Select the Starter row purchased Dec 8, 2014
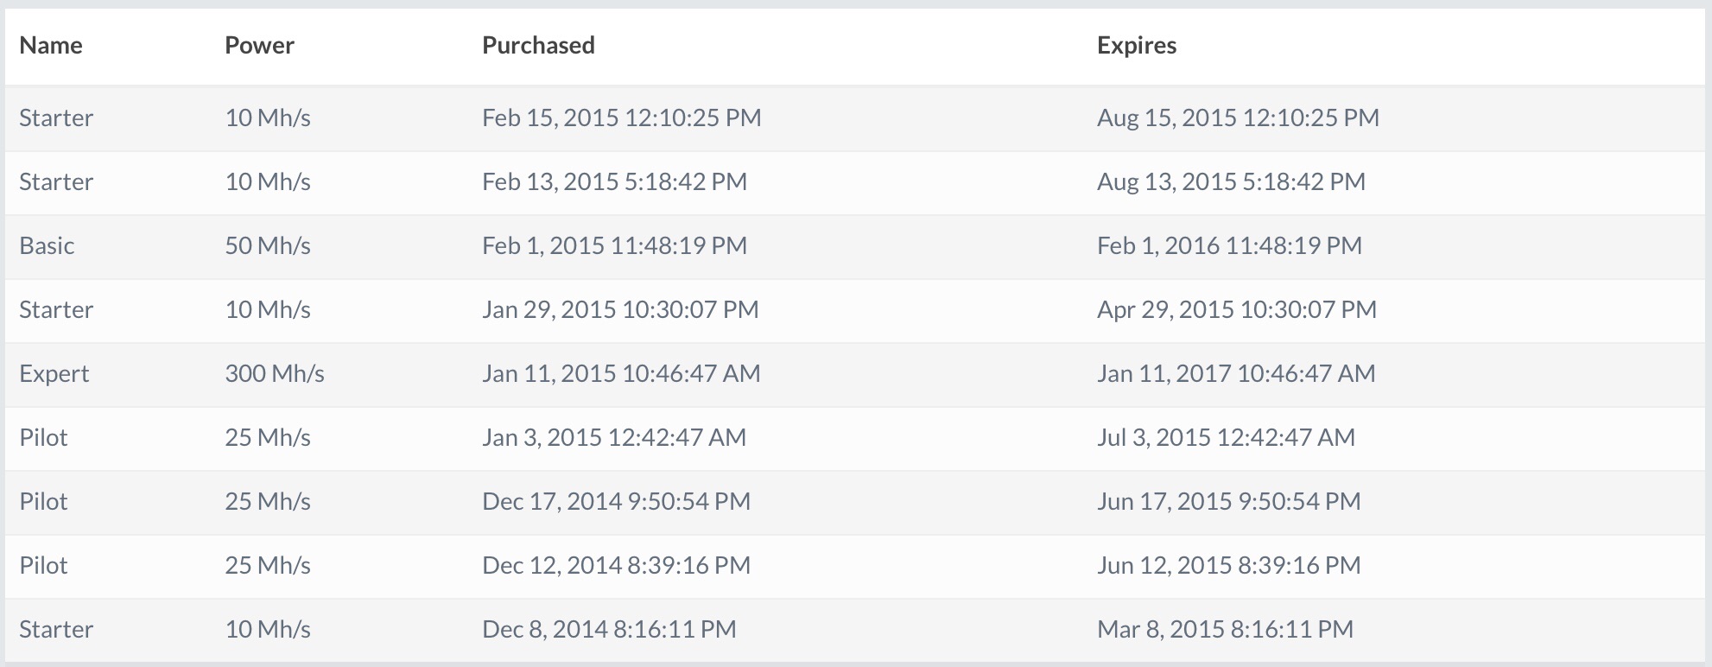The height and width of the screenshot is (667, 1712). click(56, 629)
